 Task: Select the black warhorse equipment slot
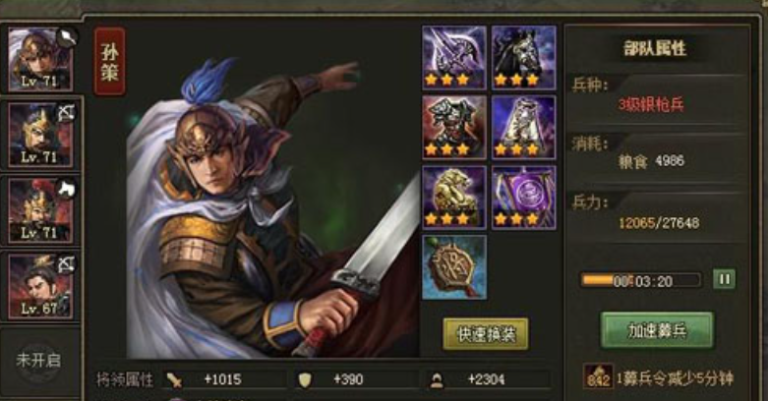[523, 58]
